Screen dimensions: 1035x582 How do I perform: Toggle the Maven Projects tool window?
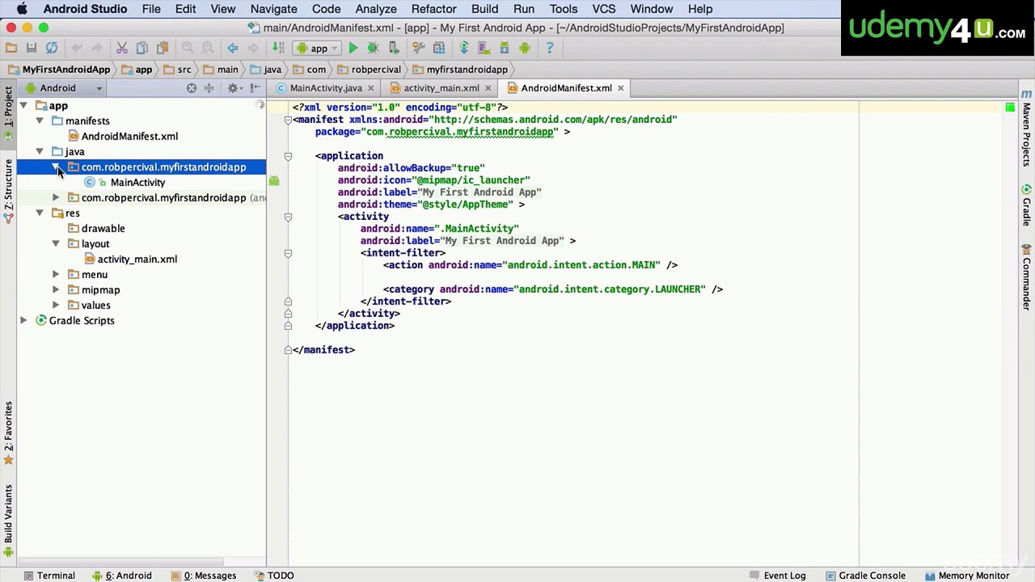[1027, 128]
